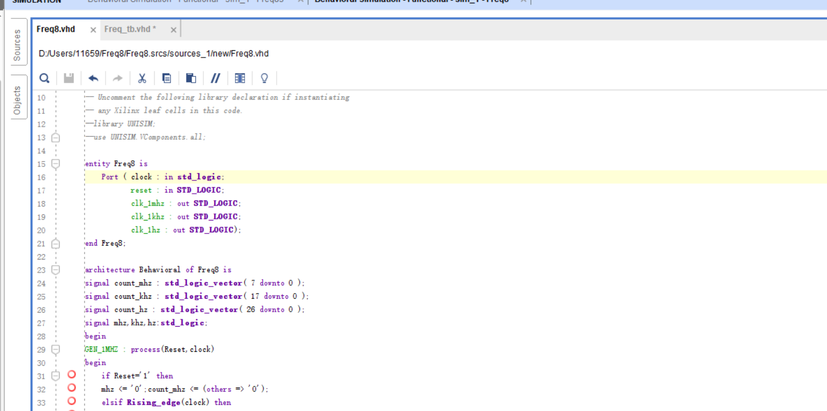Screen dimensions: 827x411
Task: Toggle breakpoint on line 33
Action: tap(72, 401)
